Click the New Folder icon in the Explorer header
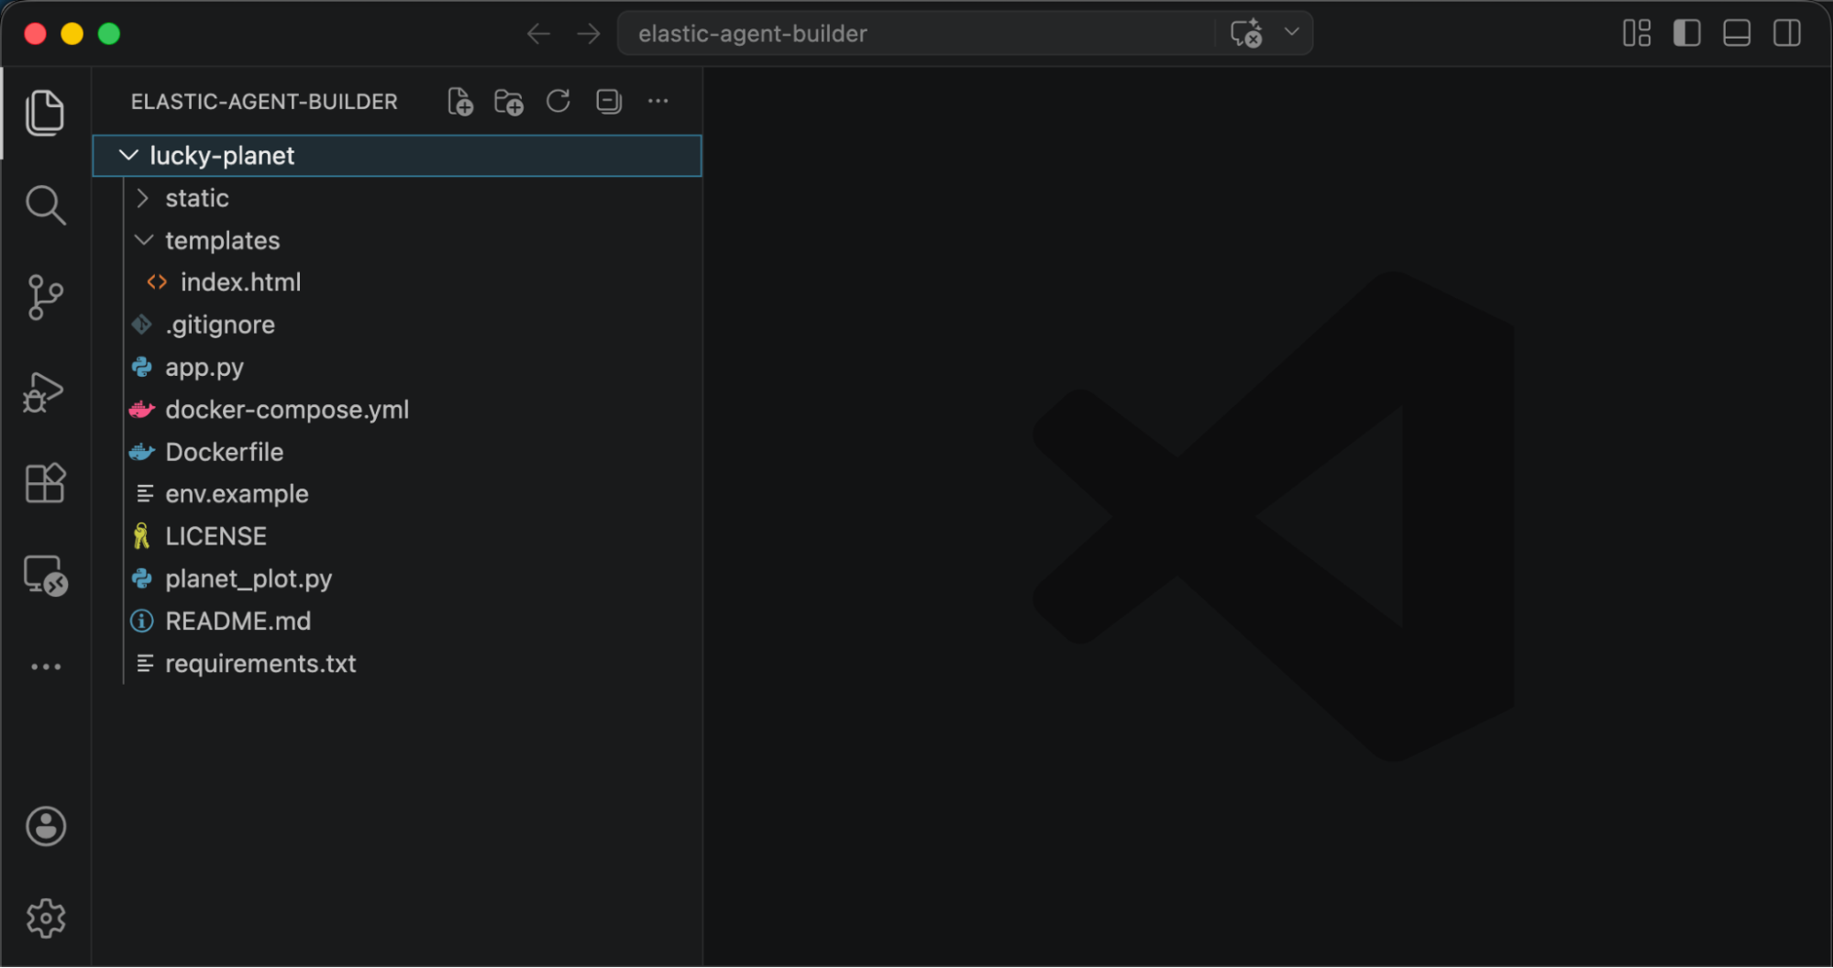Image resolution: width=1833 pixels, height=968 pixels. point(509,101)
